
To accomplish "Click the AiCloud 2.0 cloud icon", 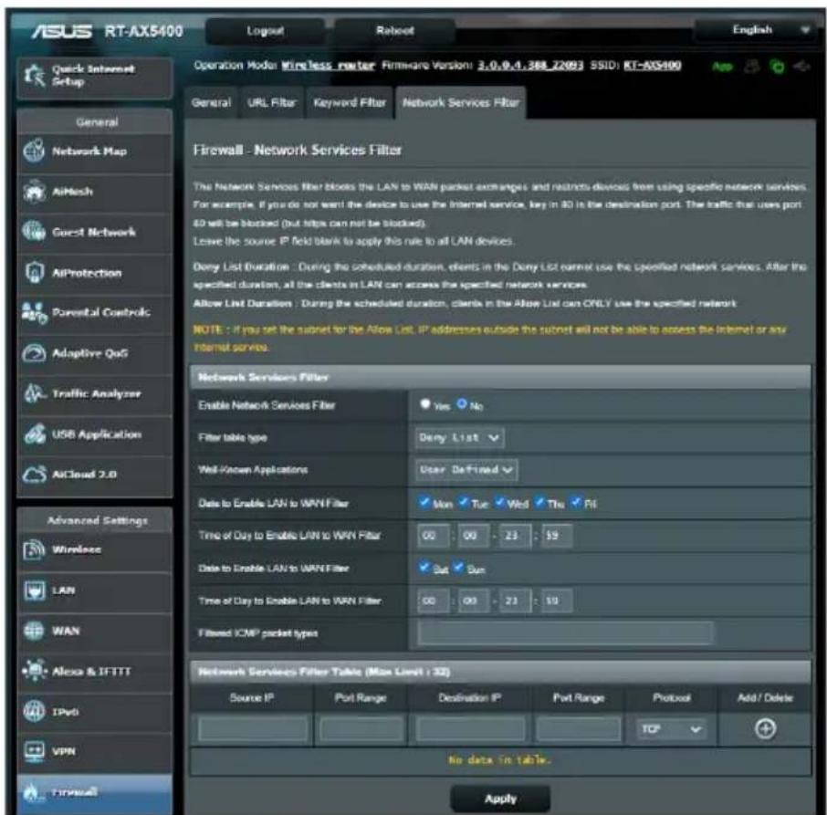I will [x=35, y=475].
